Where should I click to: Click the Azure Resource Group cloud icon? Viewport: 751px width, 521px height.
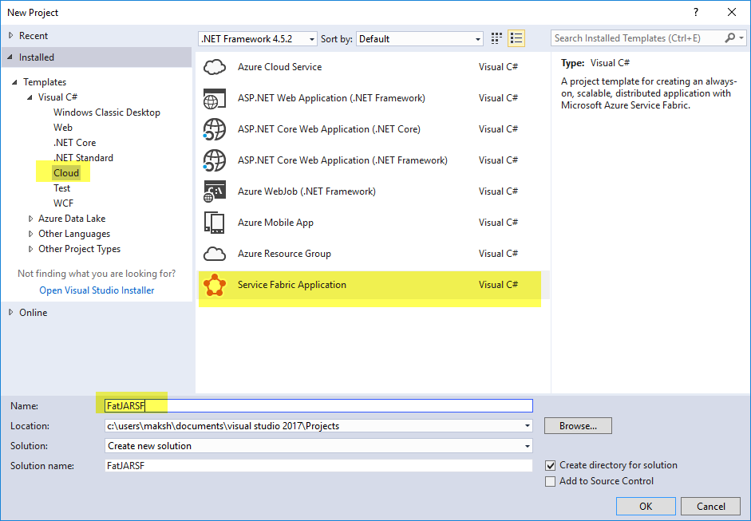coord(215,254)
